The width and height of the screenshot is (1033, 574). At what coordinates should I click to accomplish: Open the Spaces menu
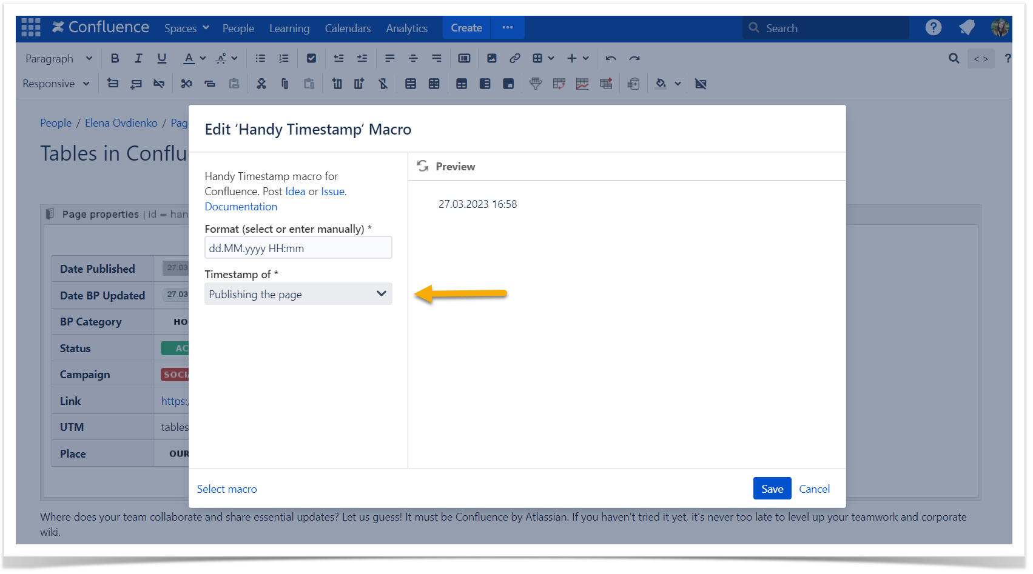point(186,28)
